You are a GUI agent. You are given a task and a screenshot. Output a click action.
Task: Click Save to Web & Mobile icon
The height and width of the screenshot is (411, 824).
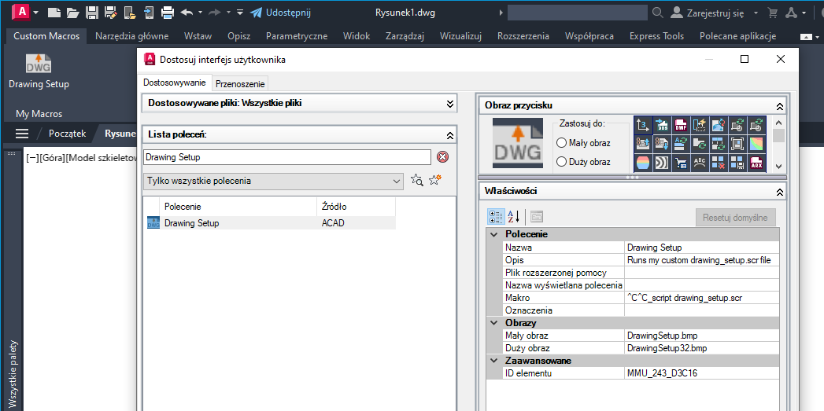(149, 12)
